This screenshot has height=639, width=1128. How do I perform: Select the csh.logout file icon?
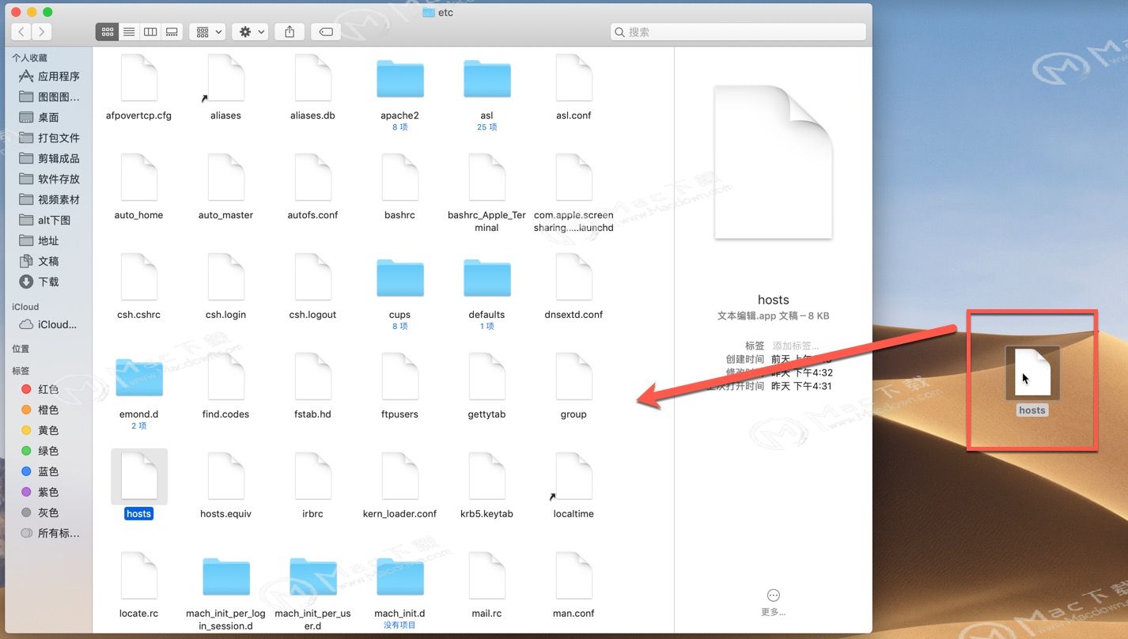(312, 278)
